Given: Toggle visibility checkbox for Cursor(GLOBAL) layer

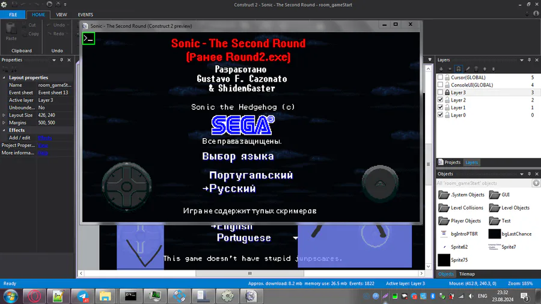Looking at the screenshot, I should (440, 78).
